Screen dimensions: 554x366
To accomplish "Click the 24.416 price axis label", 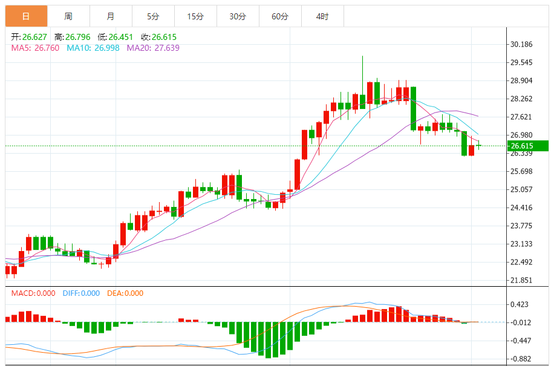I will click(521, 208).
